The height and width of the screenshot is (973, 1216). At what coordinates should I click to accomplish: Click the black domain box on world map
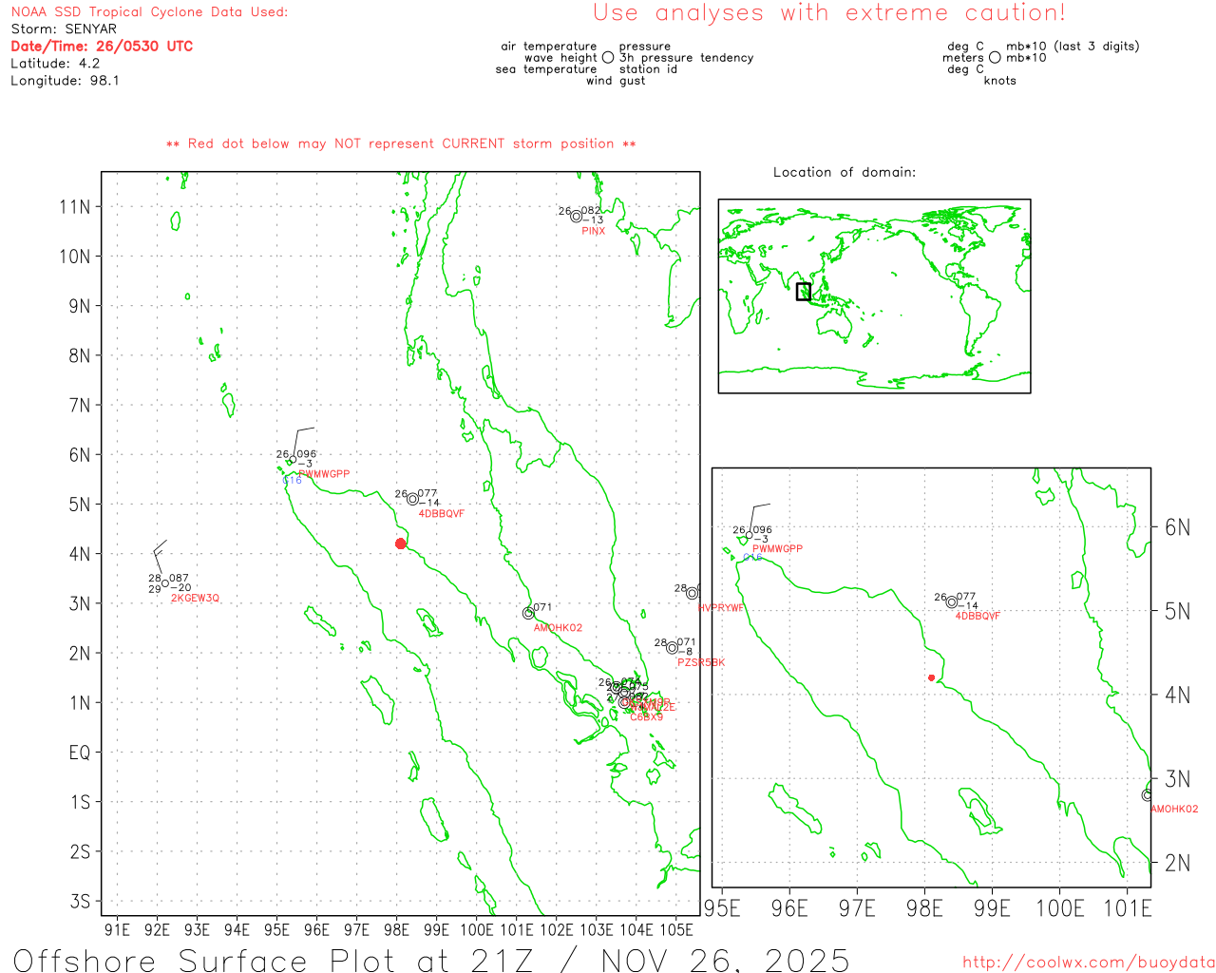(804, 292)
